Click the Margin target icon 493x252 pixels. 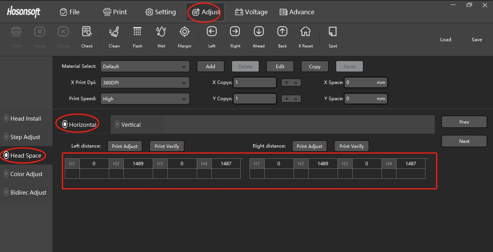tap(184, 32)
